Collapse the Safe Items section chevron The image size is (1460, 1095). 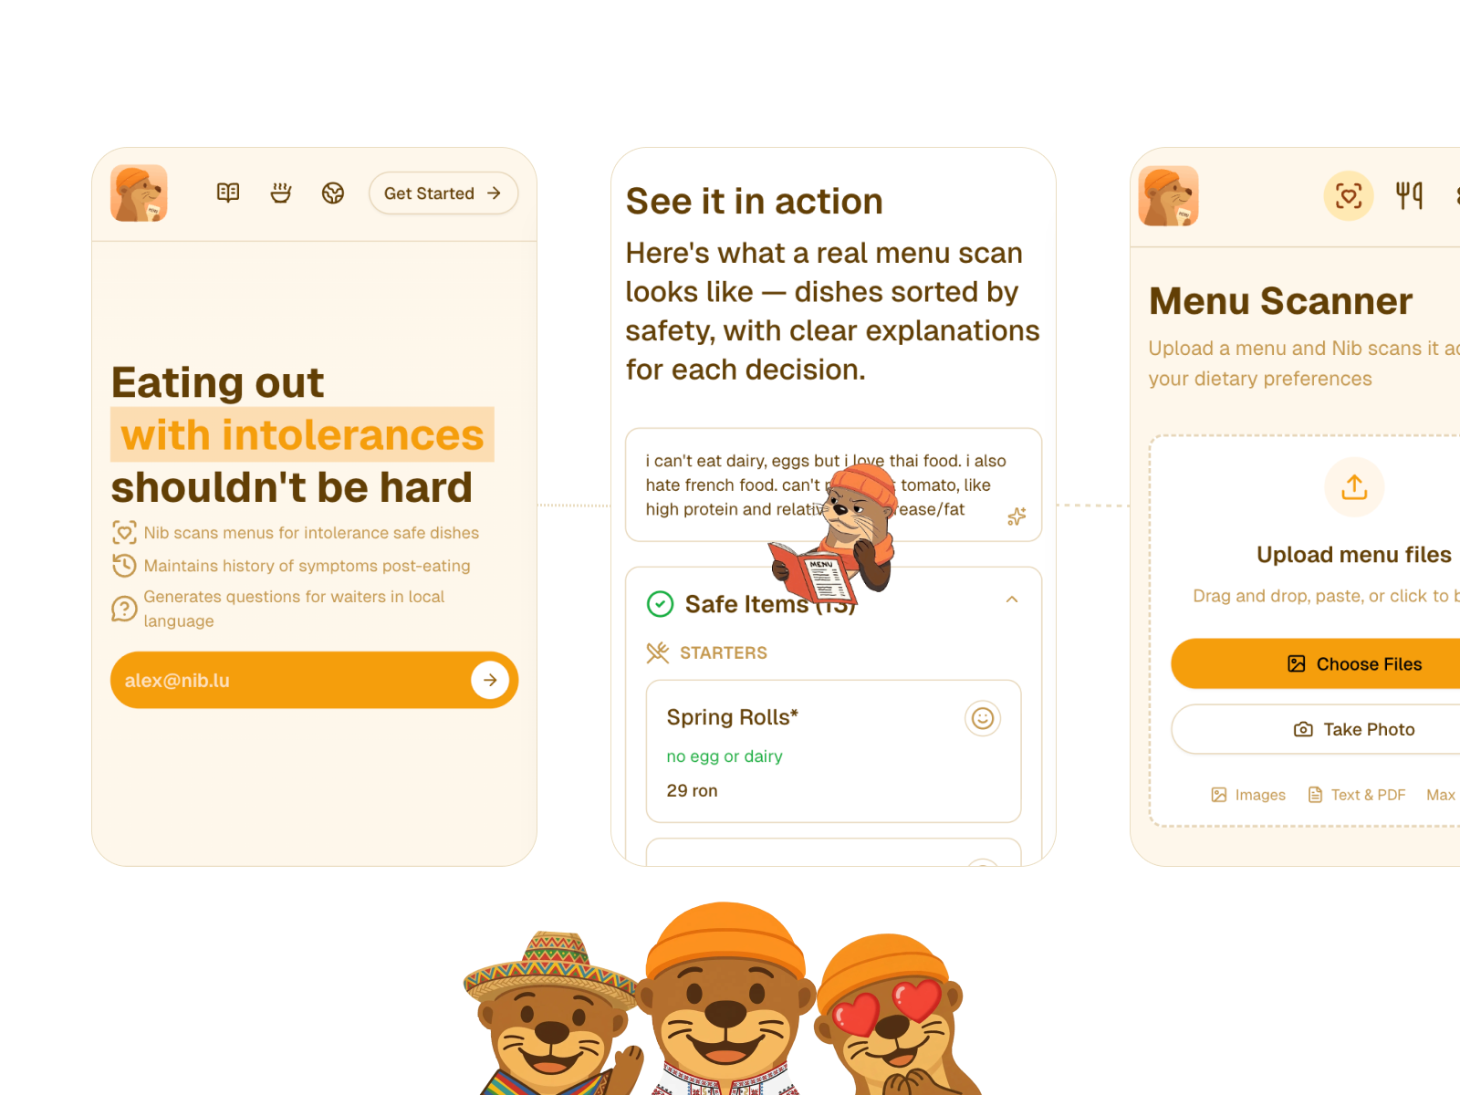tap(1012, 600)
